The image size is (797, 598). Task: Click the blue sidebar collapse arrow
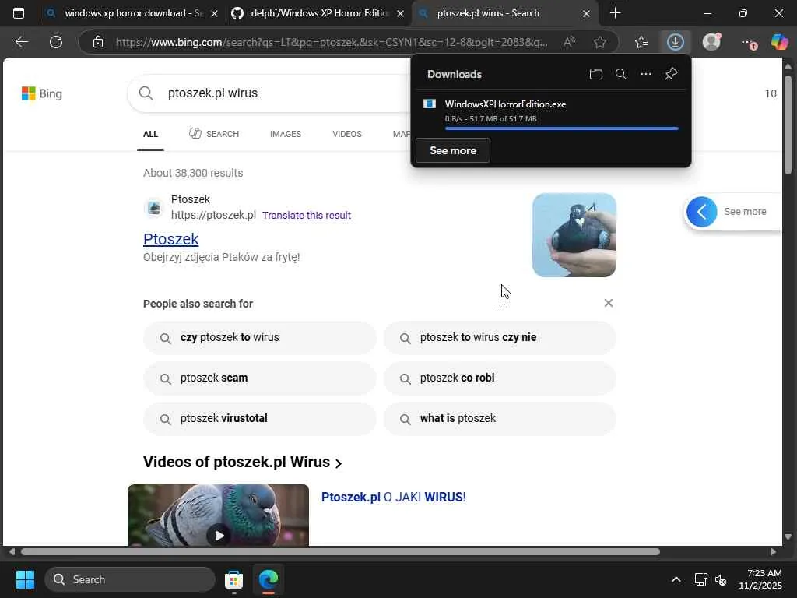pos(701,212)
